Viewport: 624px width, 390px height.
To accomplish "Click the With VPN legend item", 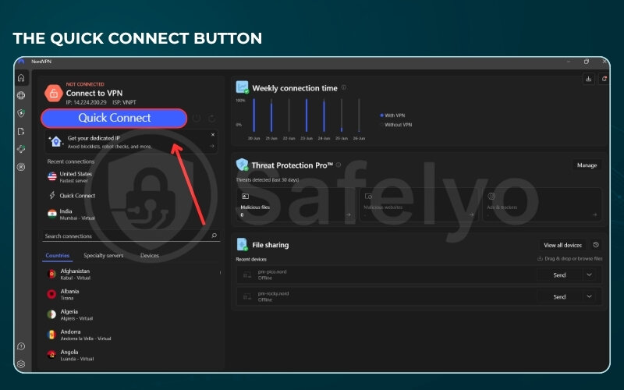I will 392,115.
